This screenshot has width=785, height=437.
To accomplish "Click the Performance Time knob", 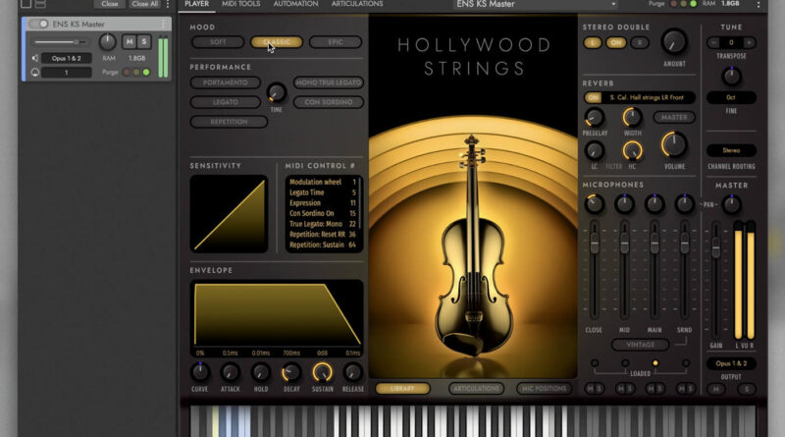I will 276,92.
